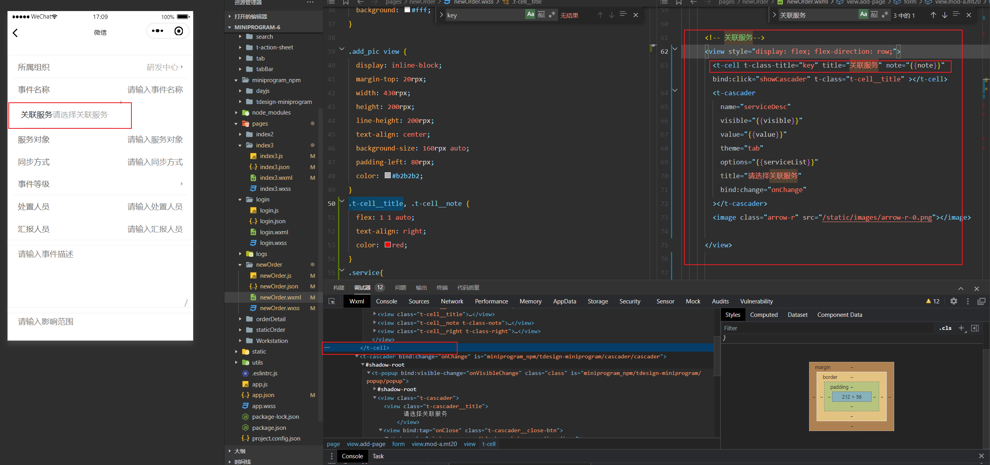Close the key find widget
Image resolution: width=990 pixels, height=465 pixels.
click(636, 15)
